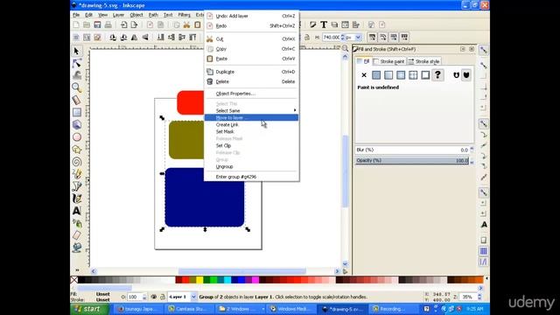The image size is (560, 315).
Task: Expand the toolbox overflow chevron
Action: pyautogui.click(x=77, y=270)
